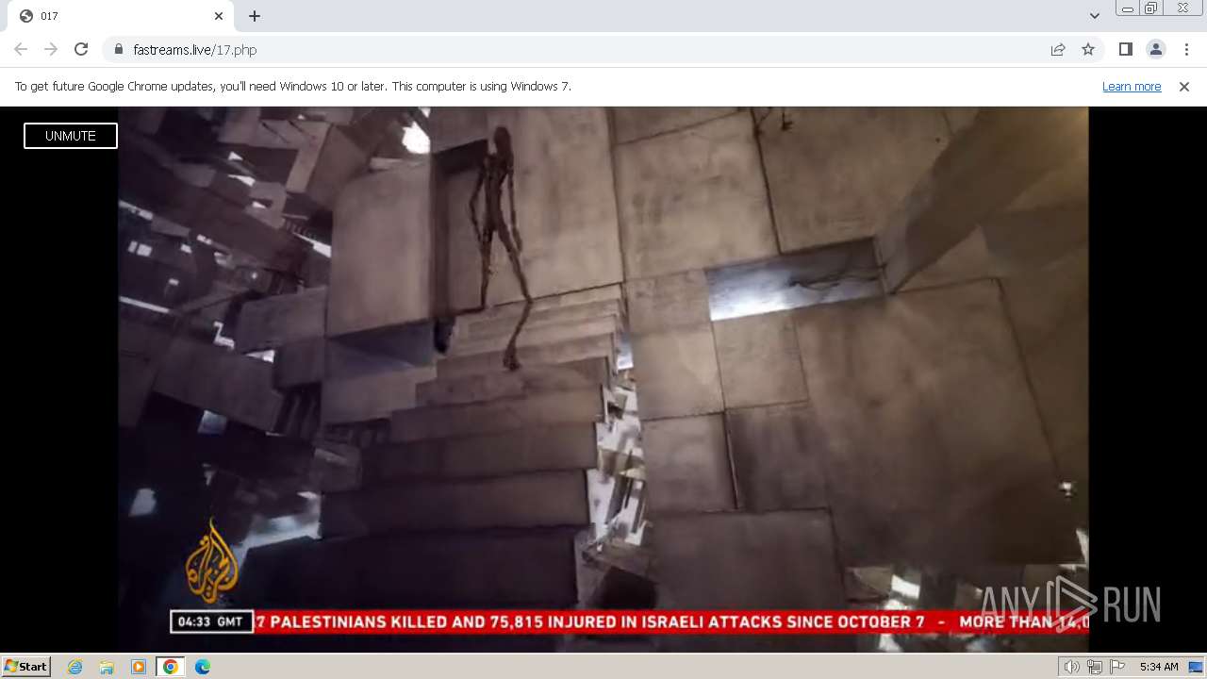Reload the current page
The height and width of the screenshot is (679, 1207).
tap(81, 49)
